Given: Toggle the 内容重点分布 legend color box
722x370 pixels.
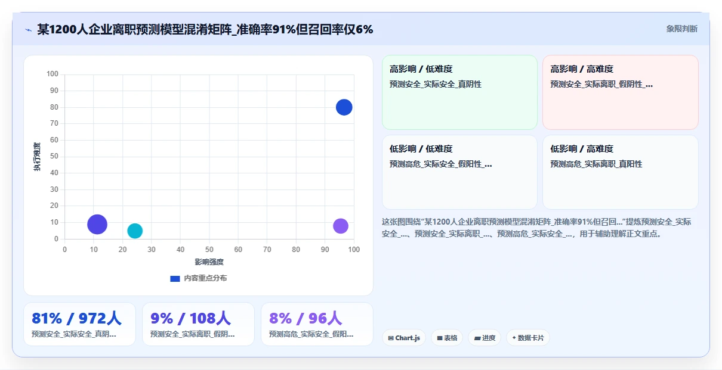Looking at the screenshot, I should tap(175, 278).
